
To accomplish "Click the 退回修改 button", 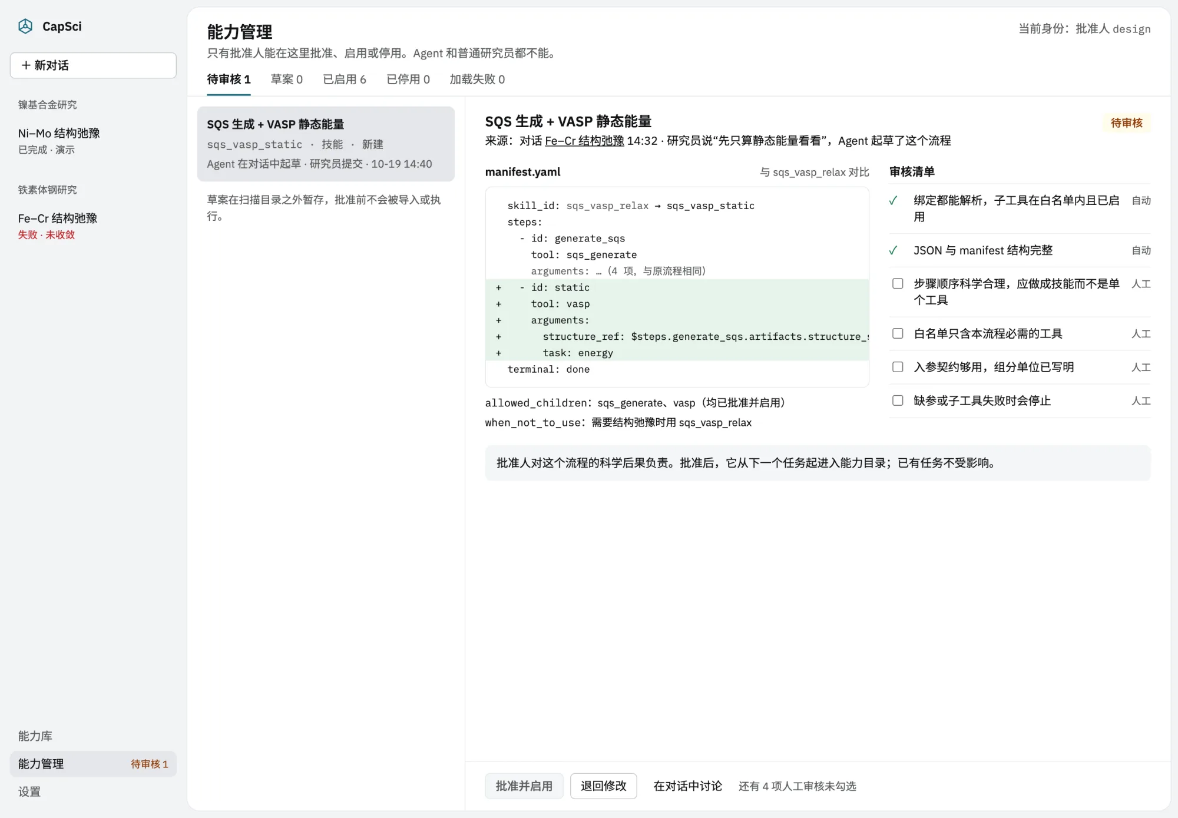I will click(604, 786).
